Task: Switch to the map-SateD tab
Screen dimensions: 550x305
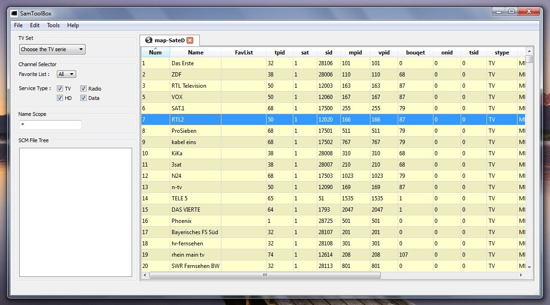Action: point(170,40)
